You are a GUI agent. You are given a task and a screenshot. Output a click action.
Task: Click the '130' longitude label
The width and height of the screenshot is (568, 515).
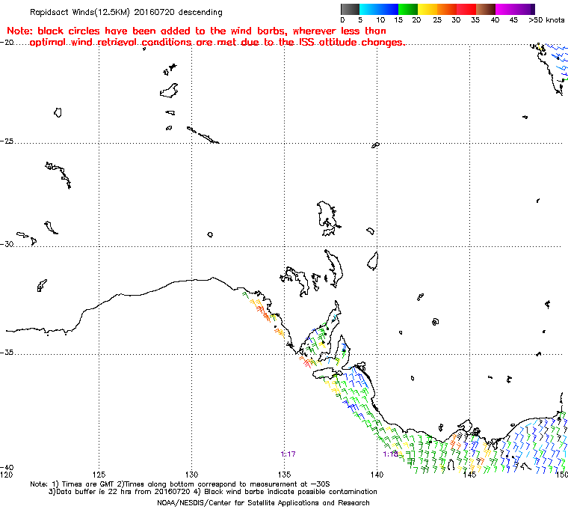pos(191,475)
